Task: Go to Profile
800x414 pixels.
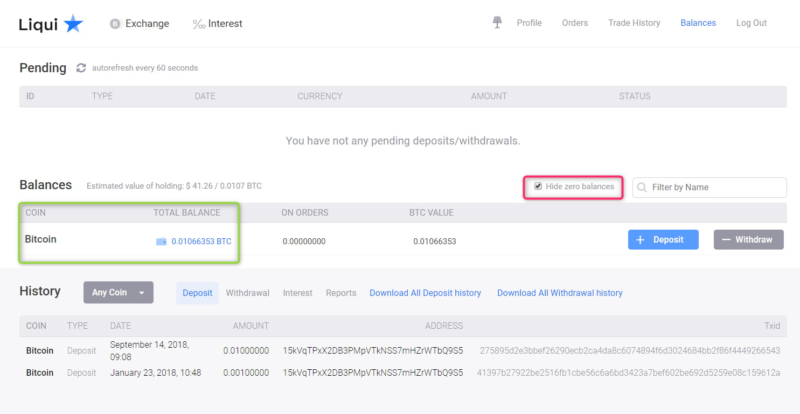Action: [529, 23]
